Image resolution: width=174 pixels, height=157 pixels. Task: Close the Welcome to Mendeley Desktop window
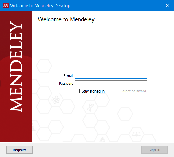pyautogui.click(x=167, y=5)
